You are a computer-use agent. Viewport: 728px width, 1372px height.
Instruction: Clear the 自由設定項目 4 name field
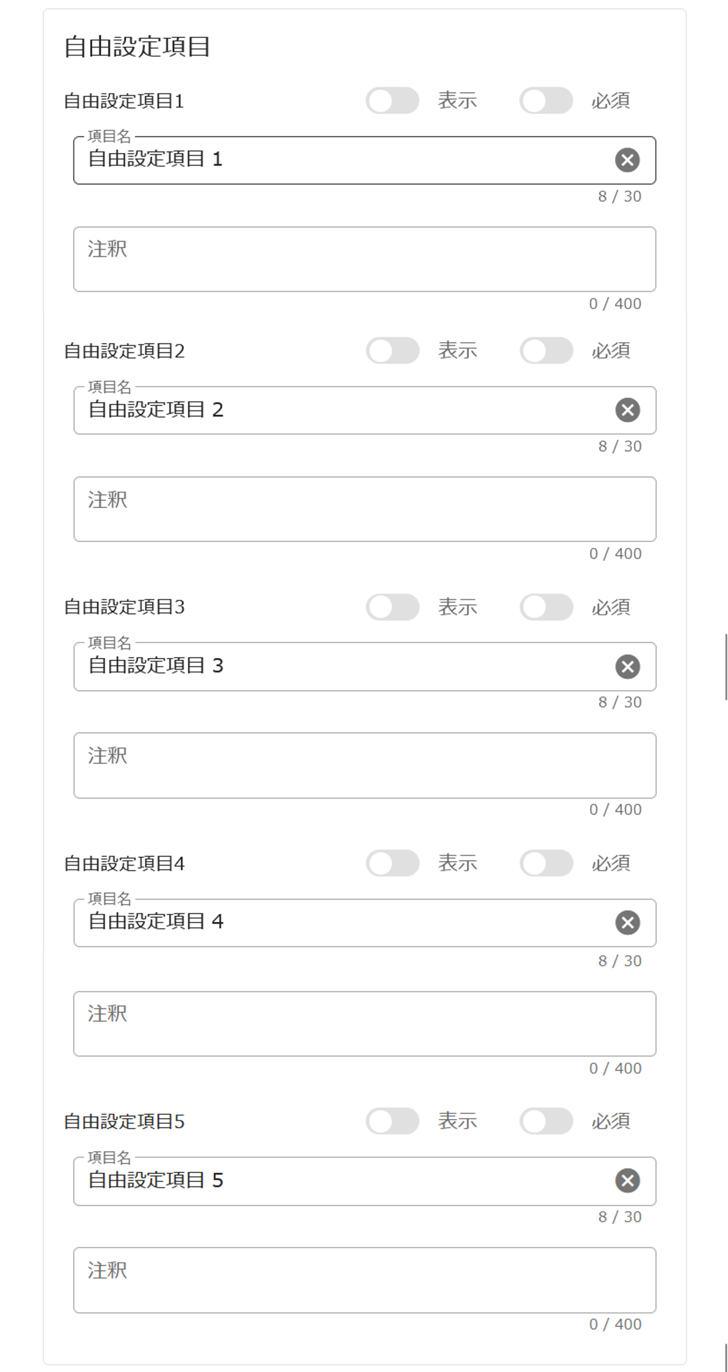click(627, 922)
